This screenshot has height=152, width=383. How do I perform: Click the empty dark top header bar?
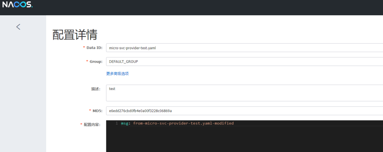pyautogui.click(x=213, y=7)
